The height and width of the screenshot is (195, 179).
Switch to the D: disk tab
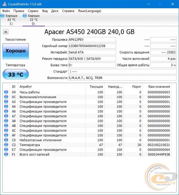tap(34, 20)
